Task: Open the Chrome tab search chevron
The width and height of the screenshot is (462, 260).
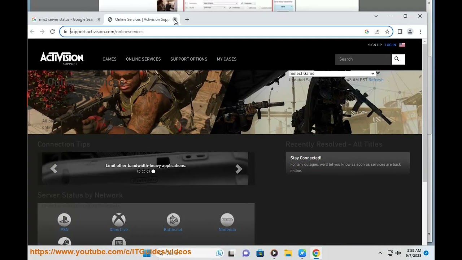Action: (x=376, y=16)
